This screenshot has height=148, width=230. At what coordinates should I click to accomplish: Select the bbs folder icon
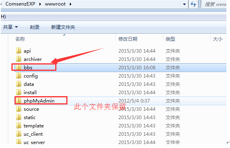[19, 67]
